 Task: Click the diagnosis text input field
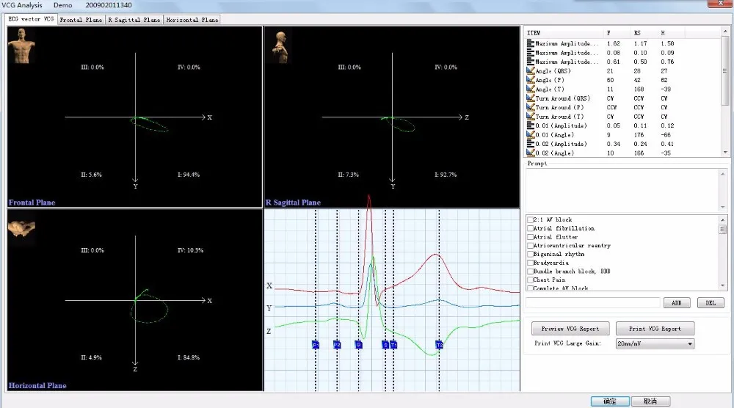tap(593, 302)
